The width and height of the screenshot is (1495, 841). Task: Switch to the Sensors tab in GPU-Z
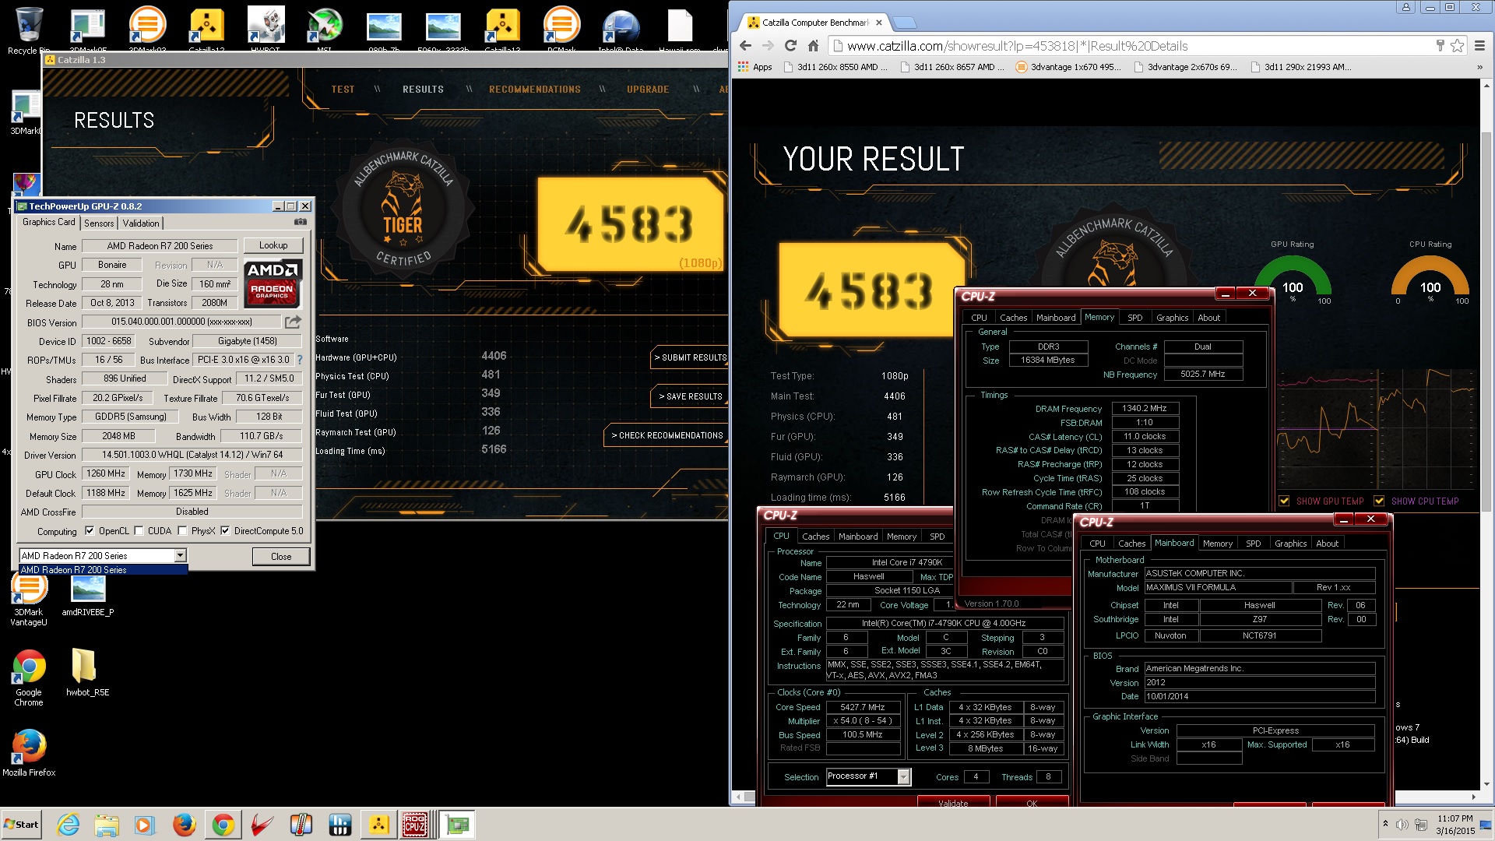(99, 223)
